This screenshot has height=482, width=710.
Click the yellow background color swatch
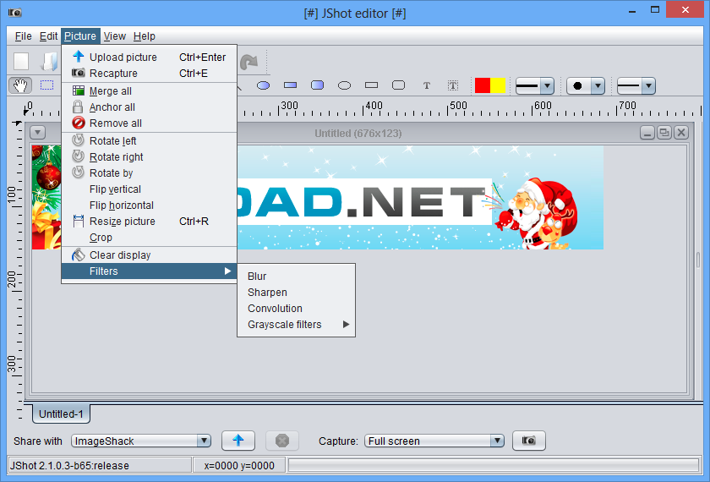point(498,85)
